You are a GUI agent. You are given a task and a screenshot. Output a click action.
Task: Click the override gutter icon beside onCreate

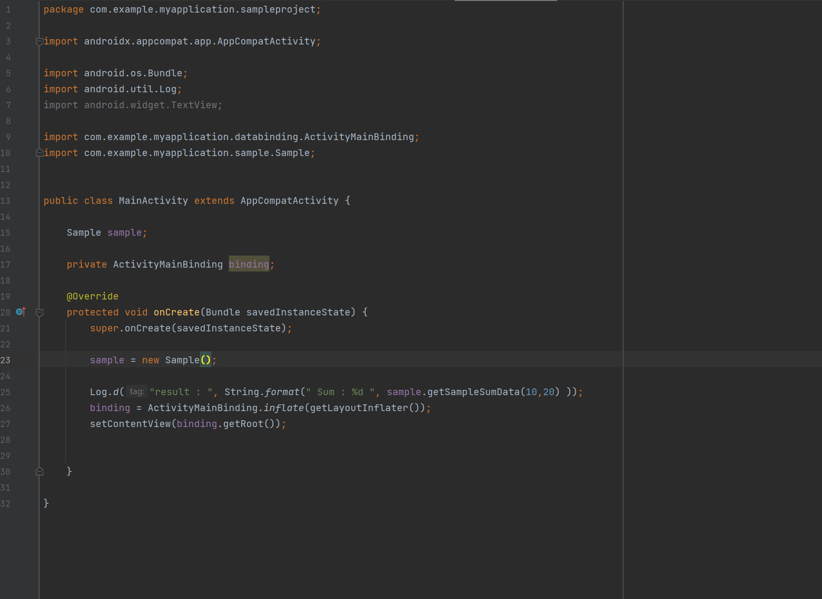[x=20, y=312]
